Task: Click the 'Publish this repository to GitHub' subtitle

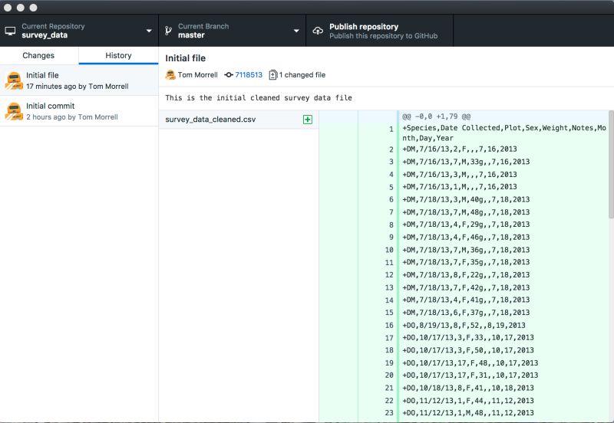Action: (x=383, y=36)
